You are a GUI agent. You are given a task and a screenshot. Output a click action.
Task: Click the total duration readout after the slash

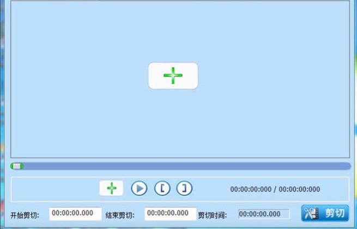299,189
